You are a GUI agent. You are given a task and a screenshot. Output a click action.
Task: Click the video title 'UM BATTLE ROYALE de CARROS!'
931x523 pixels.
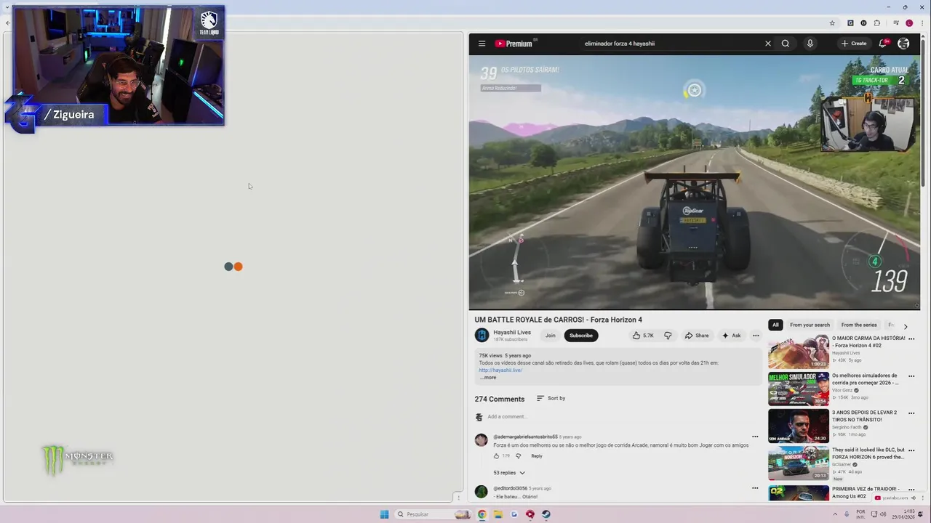[558, 320]
